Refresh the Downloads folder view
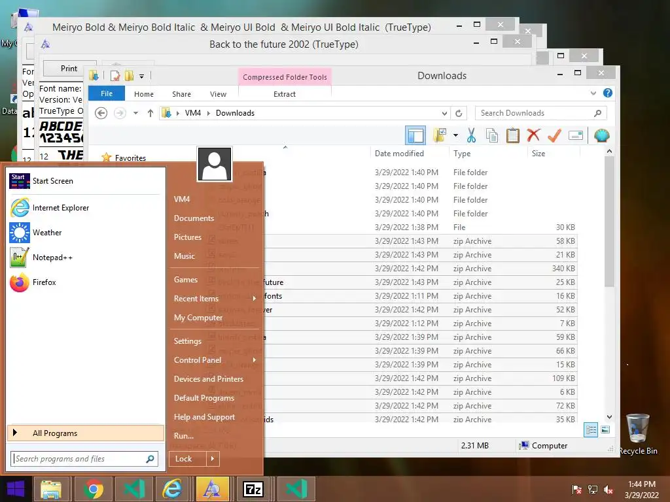The height and width of the screenshot is (502, 670). click(459, 113)
